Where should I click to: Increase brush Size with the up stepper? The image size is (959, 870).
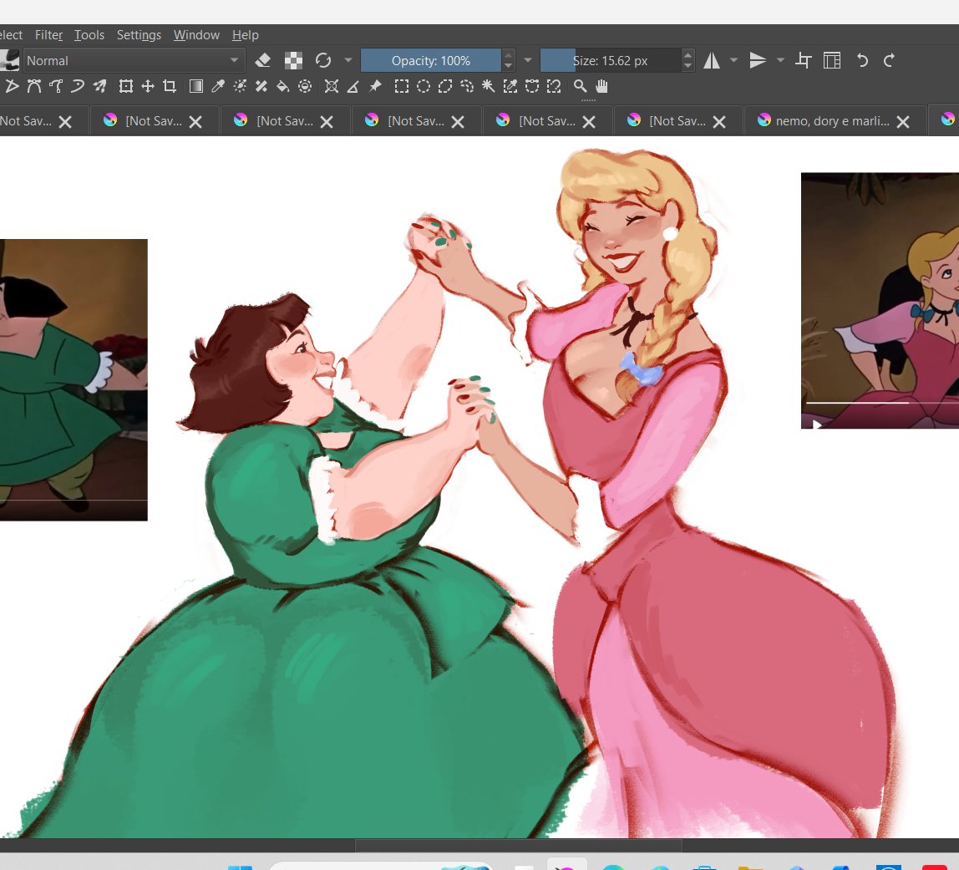click(x=688, y=55)
